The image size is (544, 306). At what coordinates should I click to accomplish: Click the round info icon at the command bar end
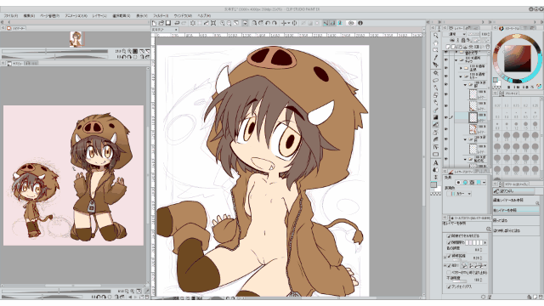click(x=360, y=23)
